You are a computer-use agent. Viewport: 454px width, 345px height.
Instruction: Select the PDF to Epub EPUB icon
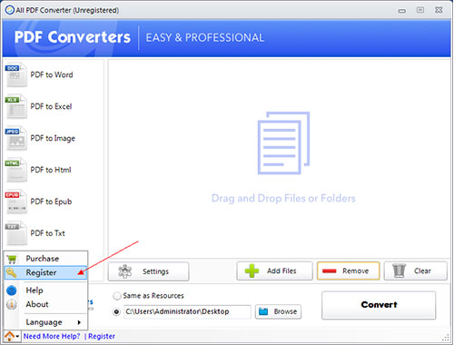[x=16, y=202]
